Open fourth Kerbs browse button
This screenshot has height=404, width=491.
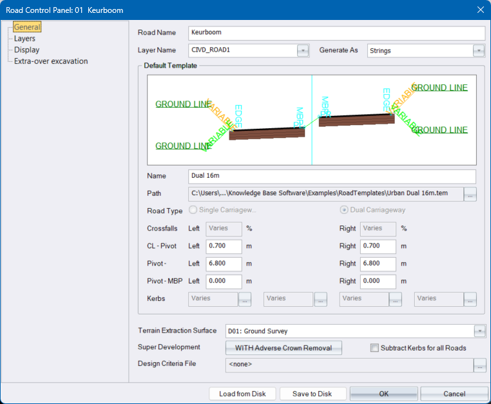[x=471, y=299]
